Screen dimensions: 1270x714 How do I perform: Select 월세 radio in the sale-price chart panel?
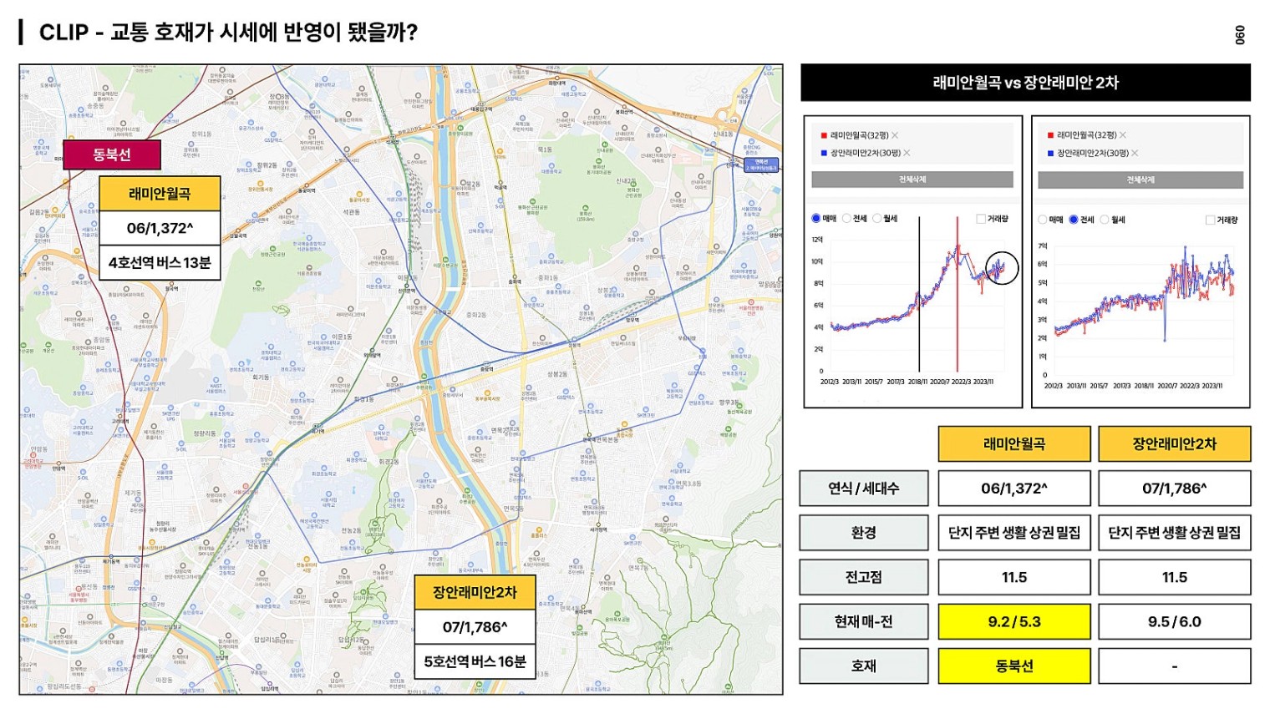click(x=876, y=219)
